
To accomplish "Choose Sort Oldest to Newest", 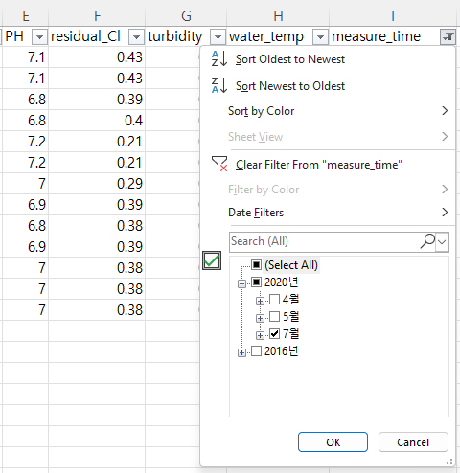I will point(328,59).
